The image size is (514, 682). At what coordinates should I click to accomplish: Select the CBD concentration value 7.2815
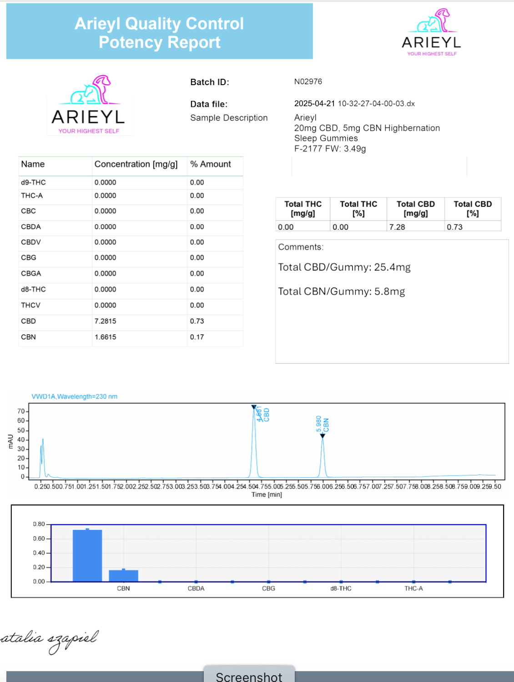(x=106, y=321)
